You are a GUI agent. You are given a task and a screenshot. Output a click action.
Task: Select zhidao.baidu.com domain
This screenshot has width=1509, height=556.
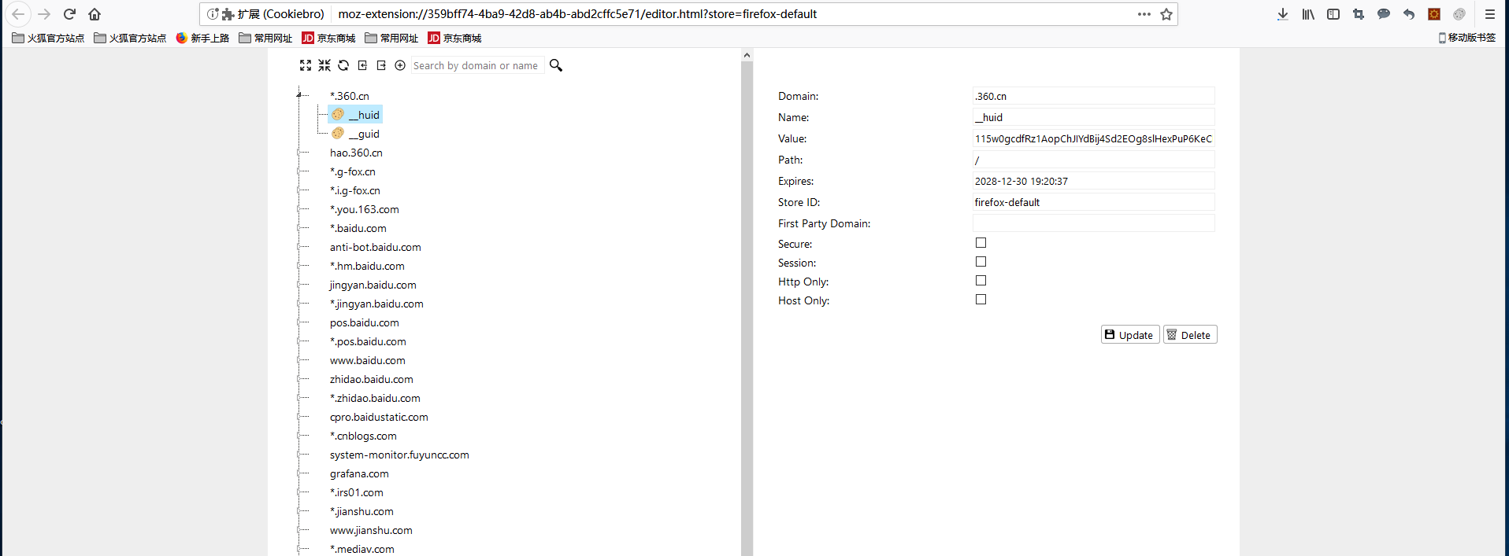tap(372, 379)
